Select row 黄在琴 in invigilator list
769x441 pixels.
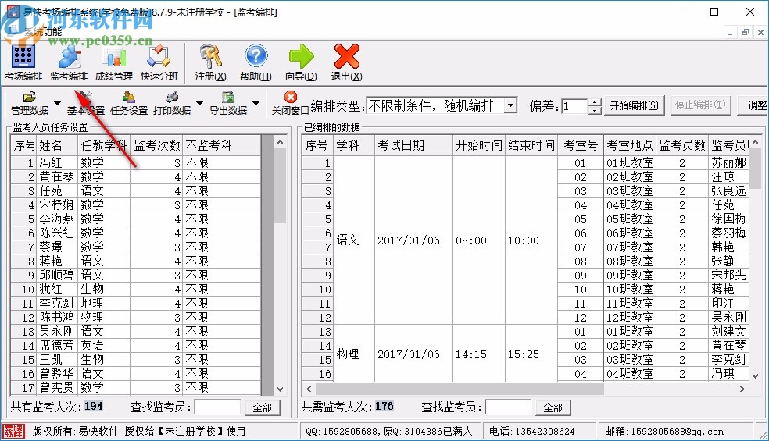[x=136, y=177]
